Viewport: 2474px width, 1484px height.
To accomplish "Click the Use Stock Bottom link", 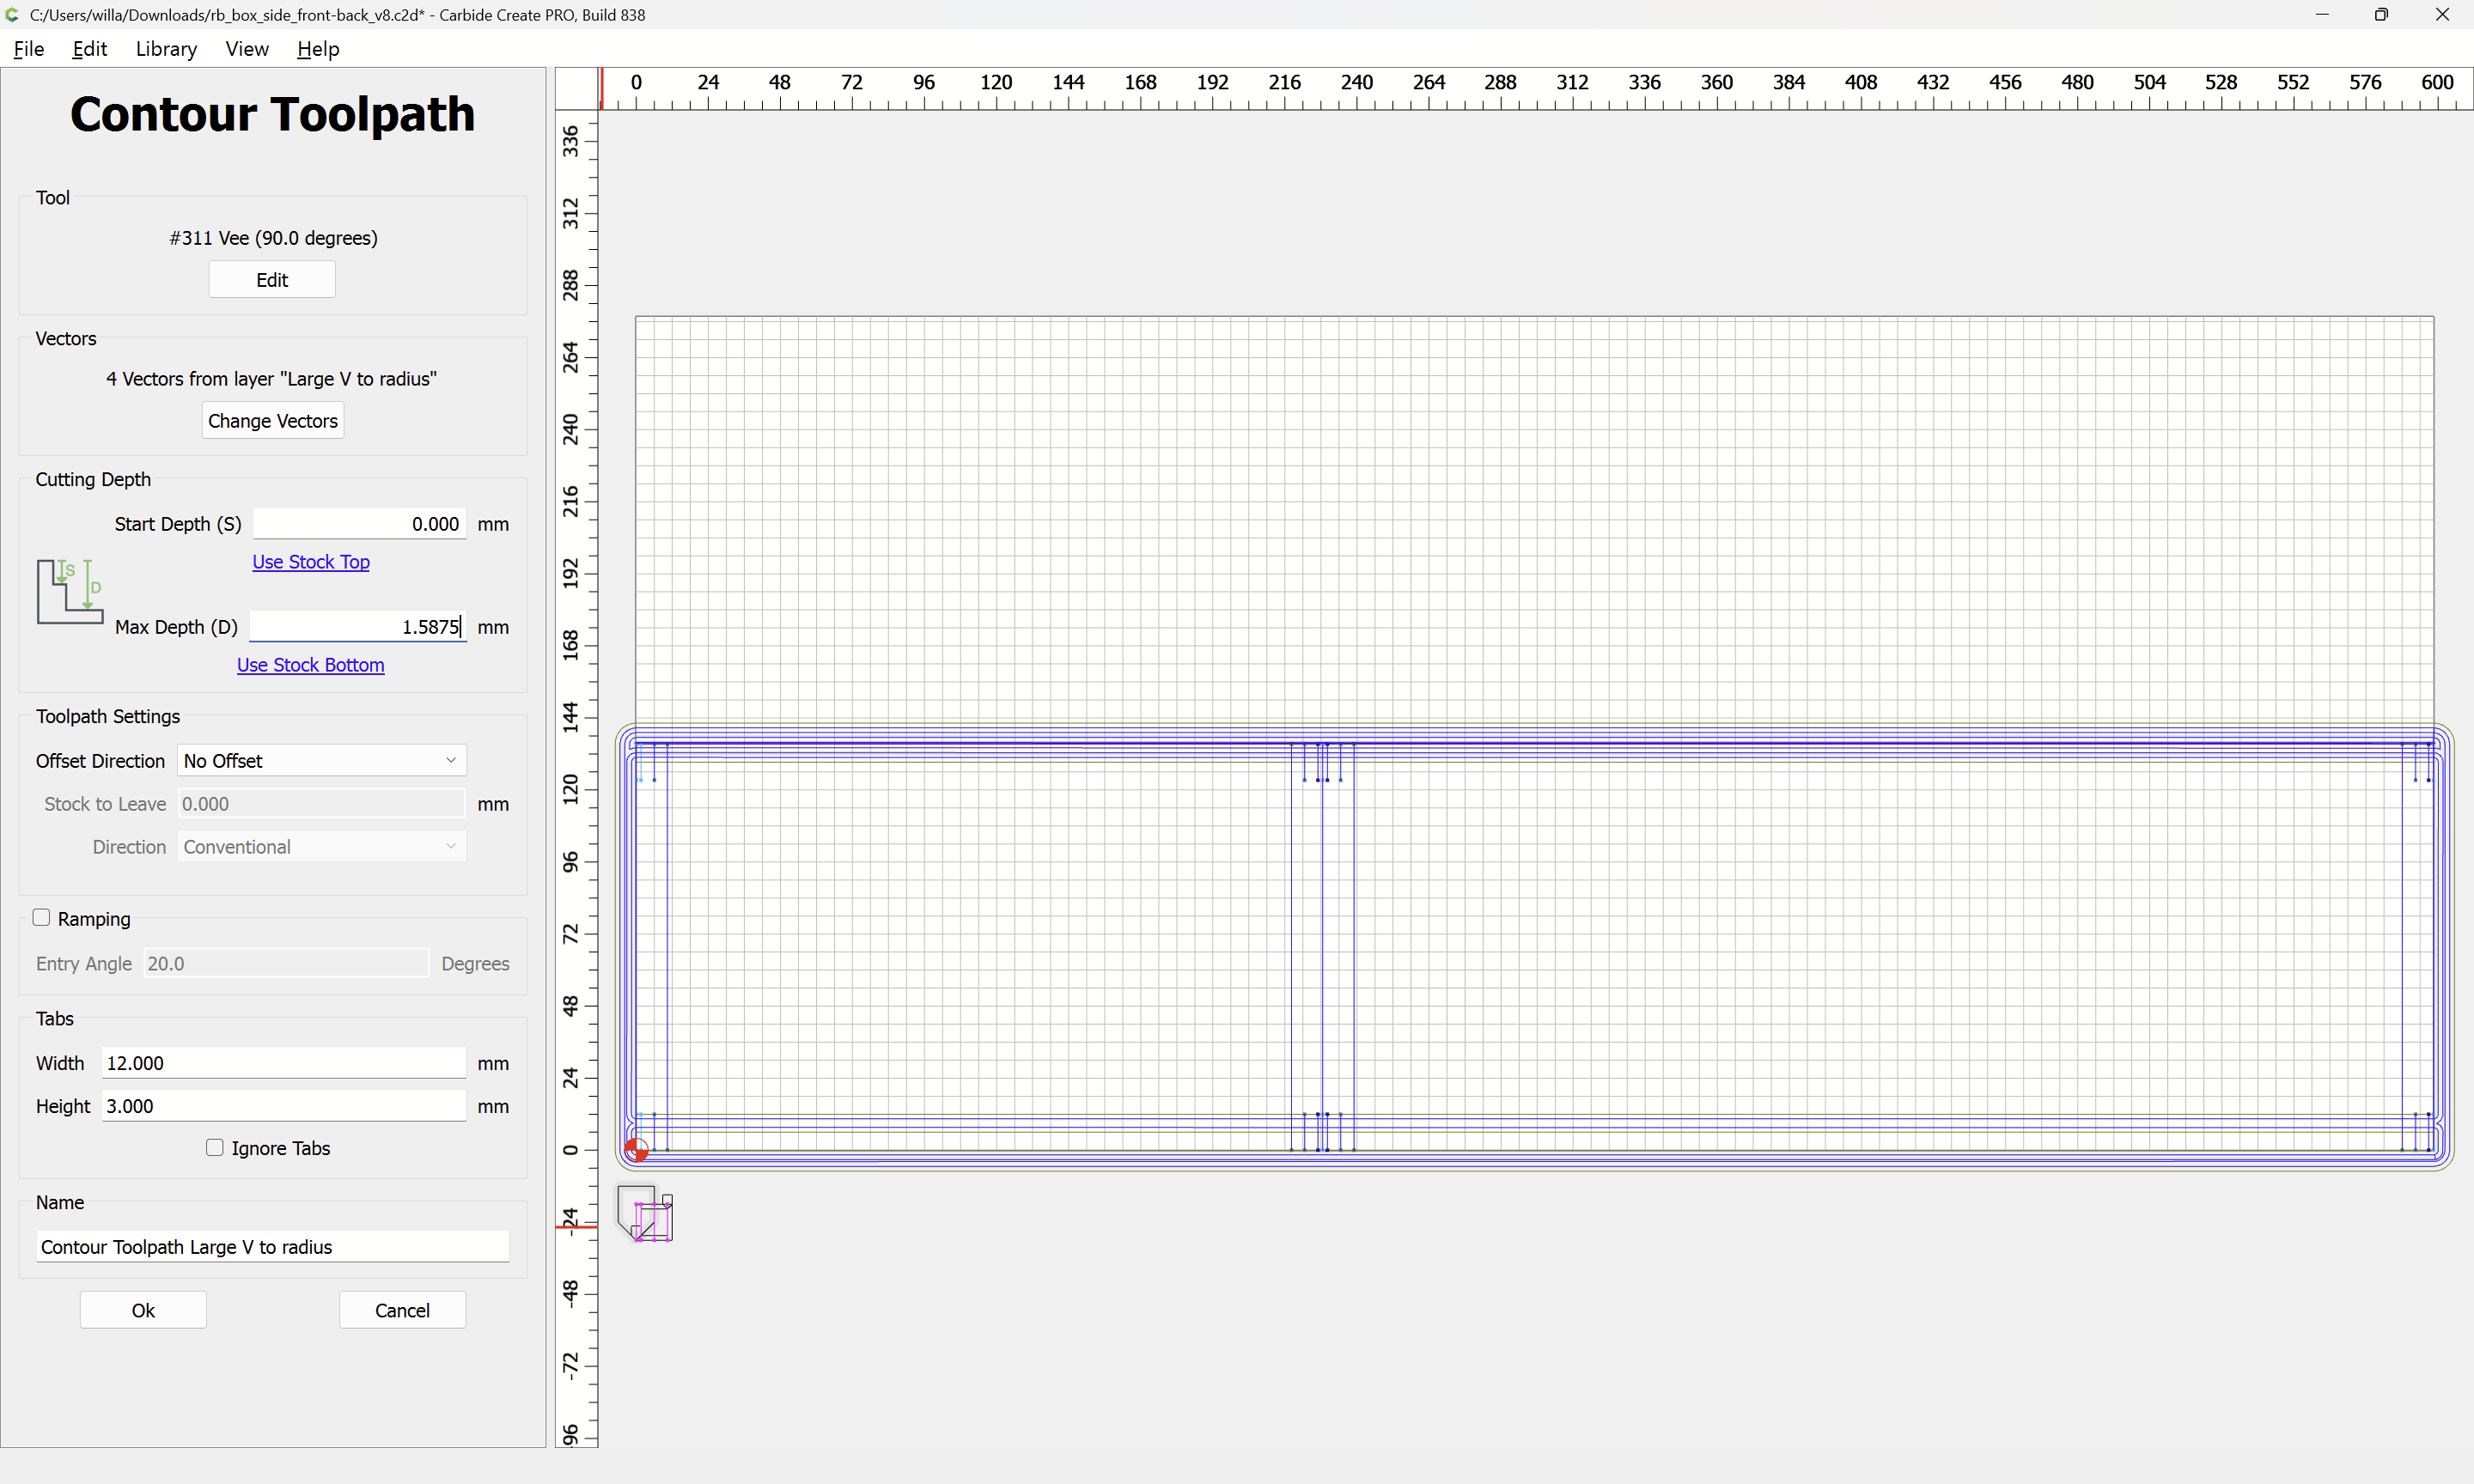I will click(x=310, y=665).
